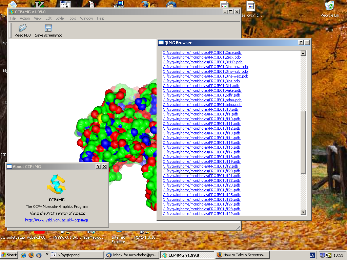Open the 2ace.pdb file link
This screenshot has width=347, height=260.
202,52
